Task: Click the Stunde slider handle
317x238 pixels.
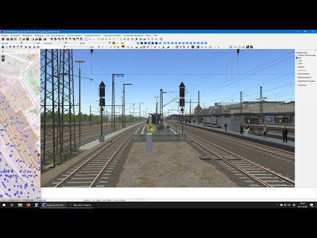Action: tap(21, 43)
